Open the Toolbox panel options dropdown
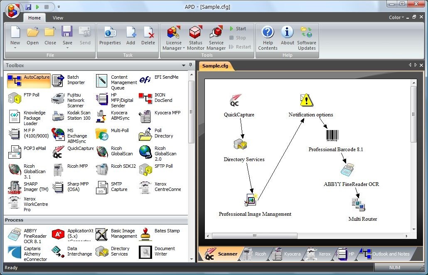428x275 pixels. pyautogui.click(x=183, y=65)
